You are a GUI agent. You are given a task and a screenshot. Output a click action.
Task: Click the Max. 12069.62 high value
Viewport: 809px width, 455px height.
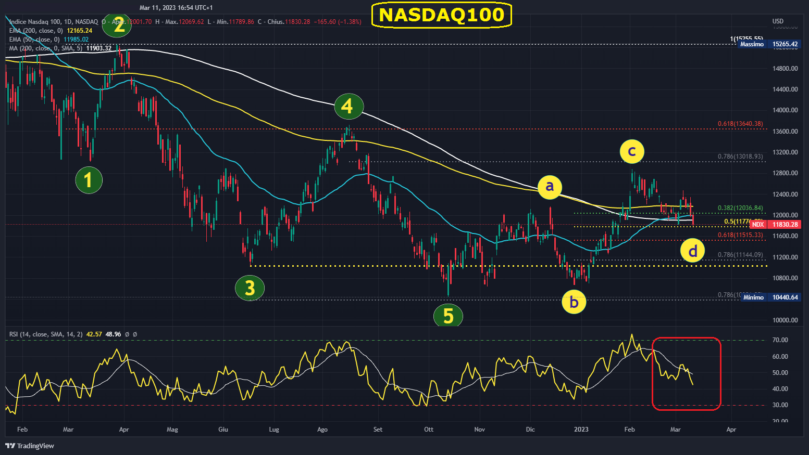click(184, 22)
